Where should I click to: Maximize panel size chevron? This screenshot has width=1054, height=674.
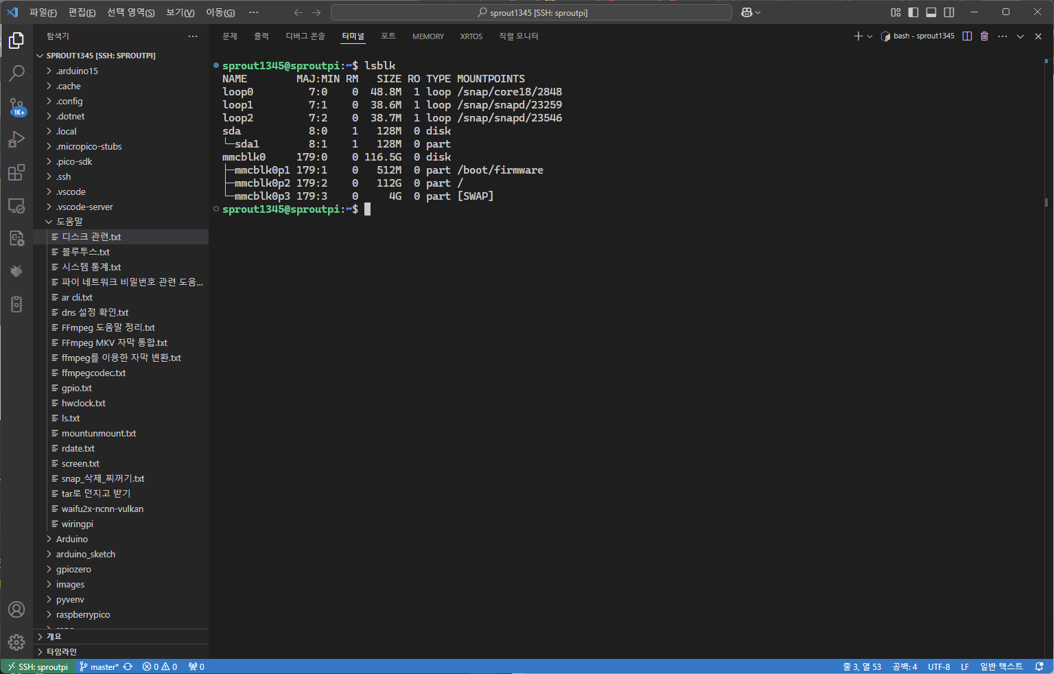coord(1020,36)
